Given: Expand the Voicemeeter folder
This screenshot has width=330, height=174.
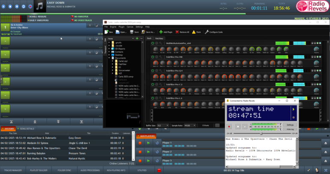Looking at the screenshot, I should [x=112, y=70].
